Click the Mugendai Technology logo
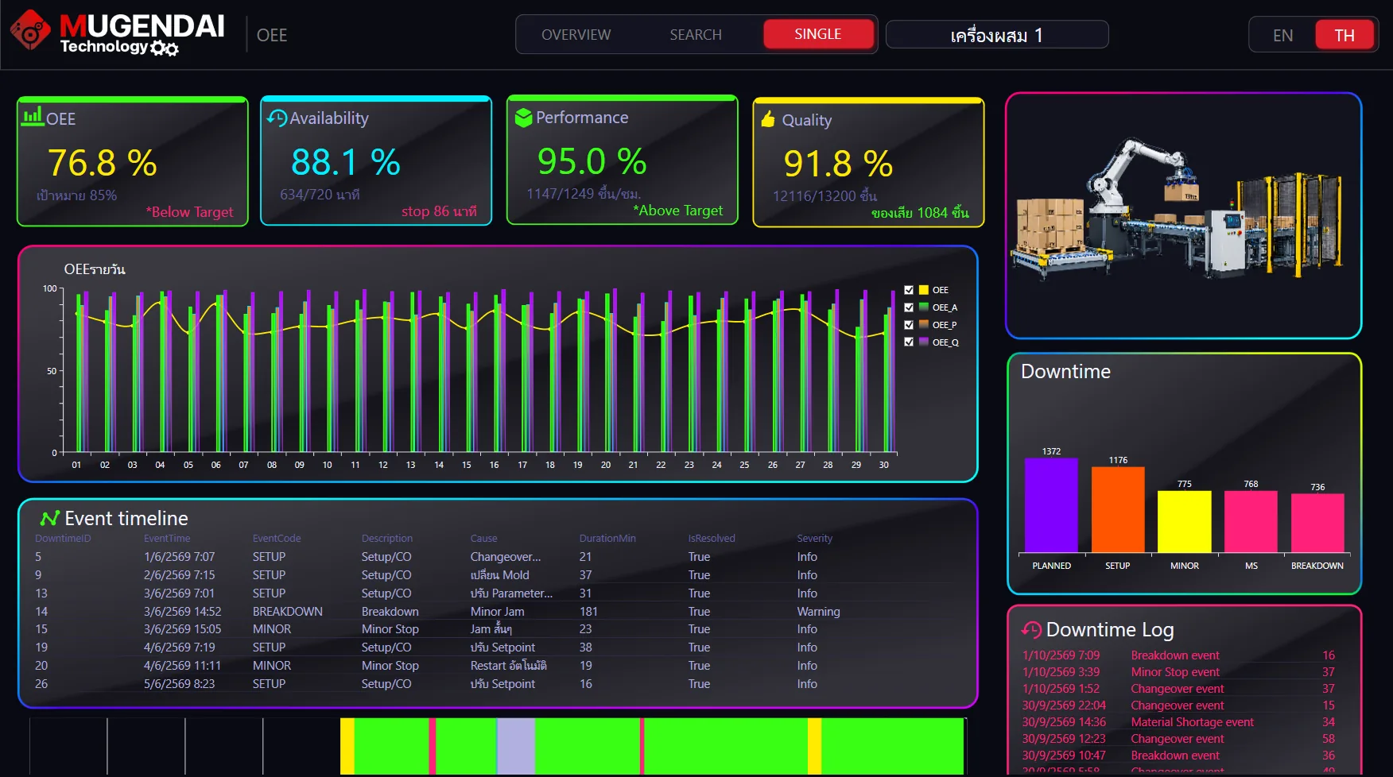The width and height of the screenshot is (1393, 777). [x=118, y=33]
